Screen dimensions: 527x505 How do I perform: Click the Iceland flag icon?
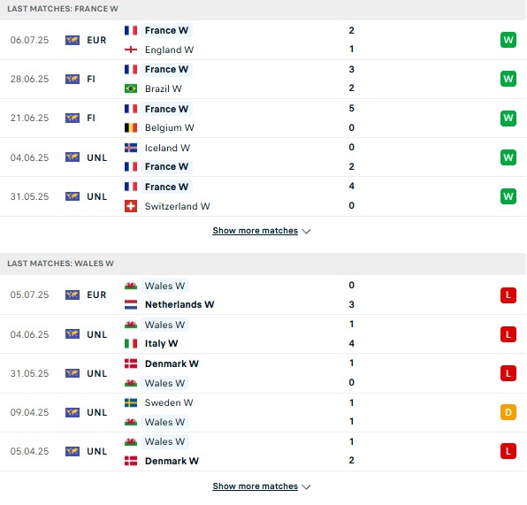[131, 148]
